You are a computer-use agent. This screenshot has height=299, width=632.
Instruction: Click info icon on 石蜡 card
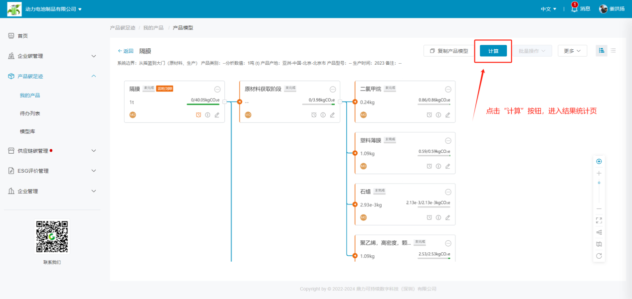(x=438, y=217)
